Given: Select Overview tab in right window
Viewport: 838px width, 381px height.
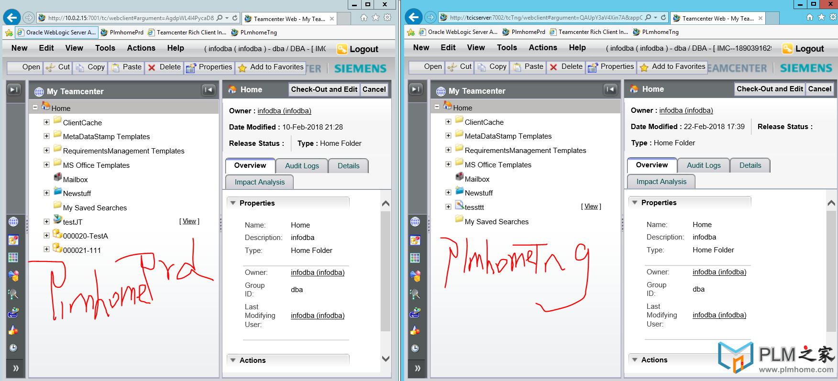Looking at the screenshot, I should pos(651,165).
